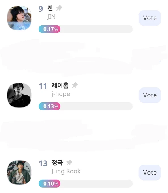Pin j-hope using the pushpin icon
Viewport: 168px width, 193px height.
pyautogui.click(x=75, y=85)
